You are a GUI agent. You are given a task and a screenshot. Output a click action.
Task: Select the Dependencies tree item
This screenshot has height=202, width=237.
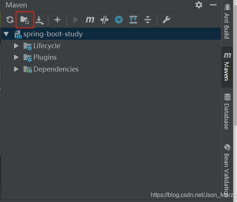click(x=56, y=69)
